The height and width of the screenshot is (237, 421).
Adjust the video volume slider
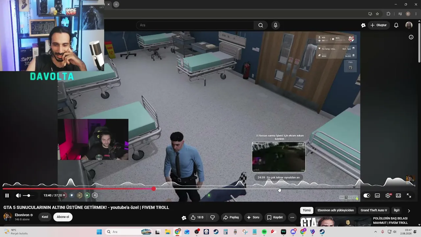pyautogui.click(x=29, y=196)
